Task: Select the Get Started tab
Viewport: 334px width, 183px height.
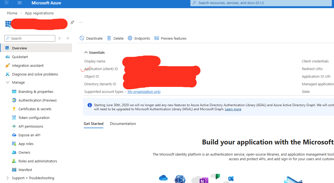Action: 94,124
